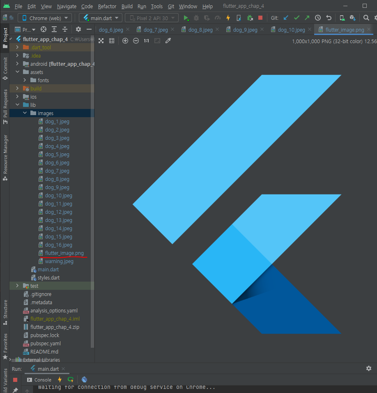The width and height of the screenshot is (377, 393).
Task: Zoom out of the image with minus icon
Action: point(136,41)
